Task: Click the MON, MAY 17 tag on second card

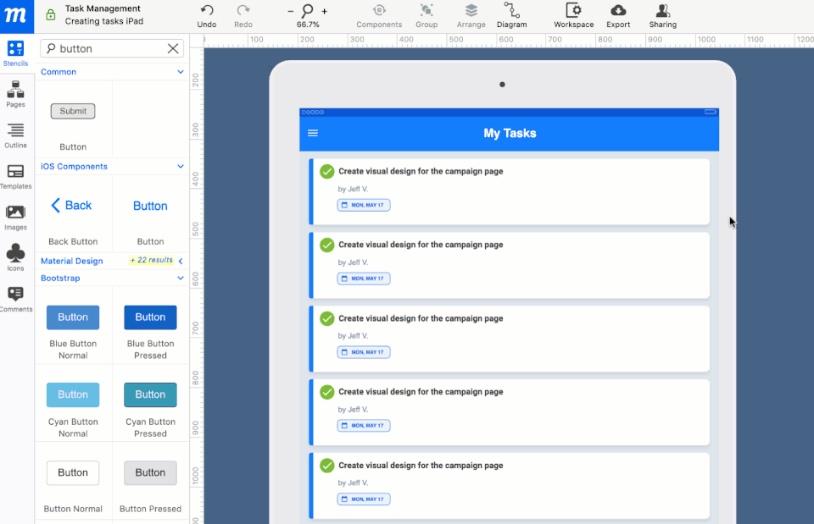Action: coord(364,279)
